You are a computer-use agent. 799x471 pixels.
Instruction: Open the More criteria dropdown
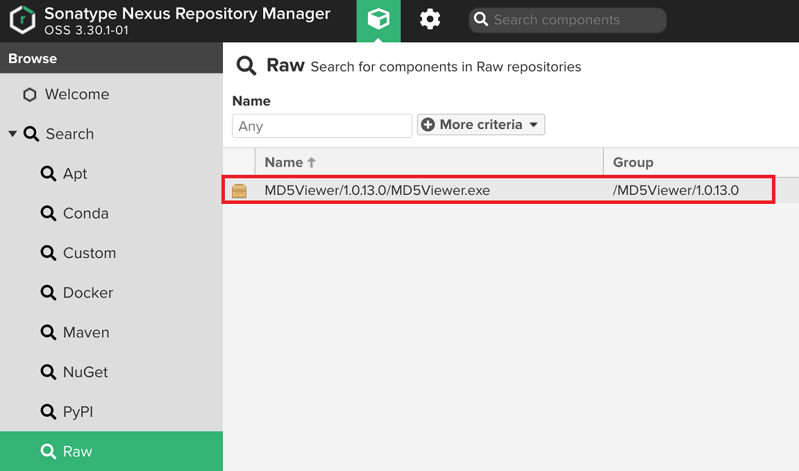(480, 125)
